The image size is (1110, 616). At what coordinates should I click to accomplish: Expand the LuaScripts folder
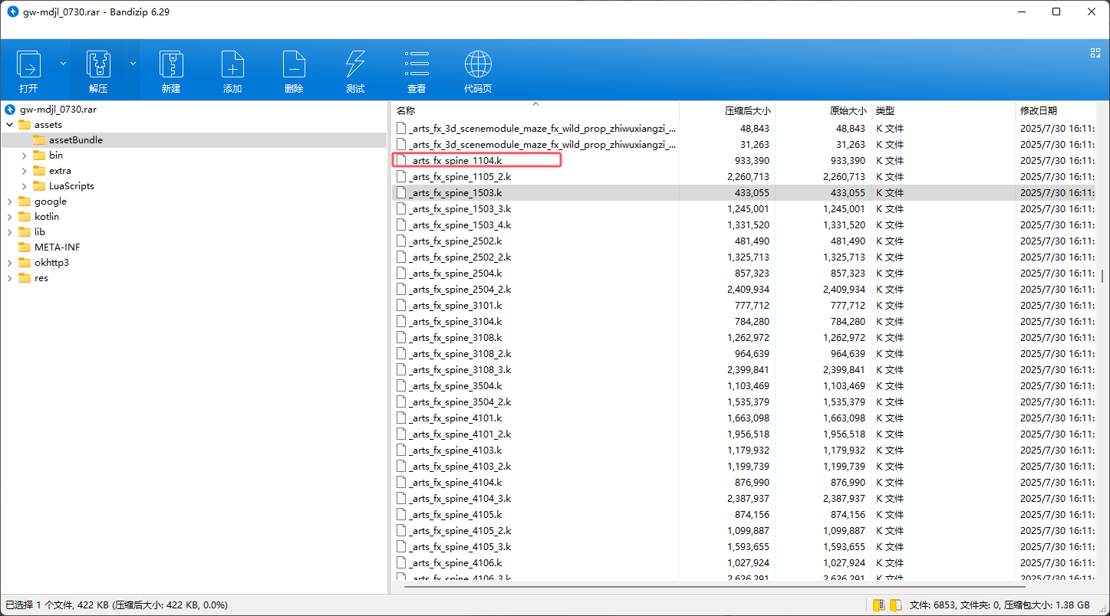25,186
